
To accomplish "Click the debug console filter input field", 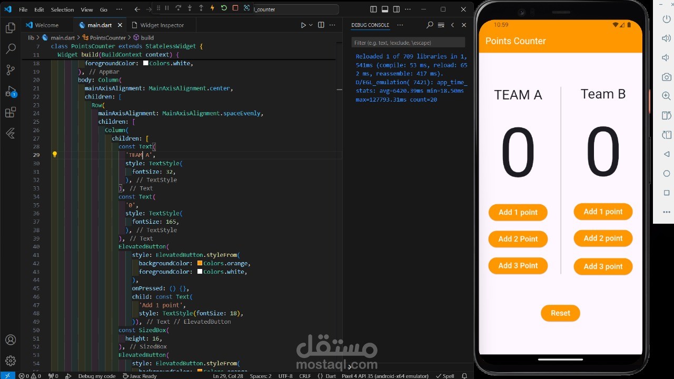I will (x=408, y=43).
